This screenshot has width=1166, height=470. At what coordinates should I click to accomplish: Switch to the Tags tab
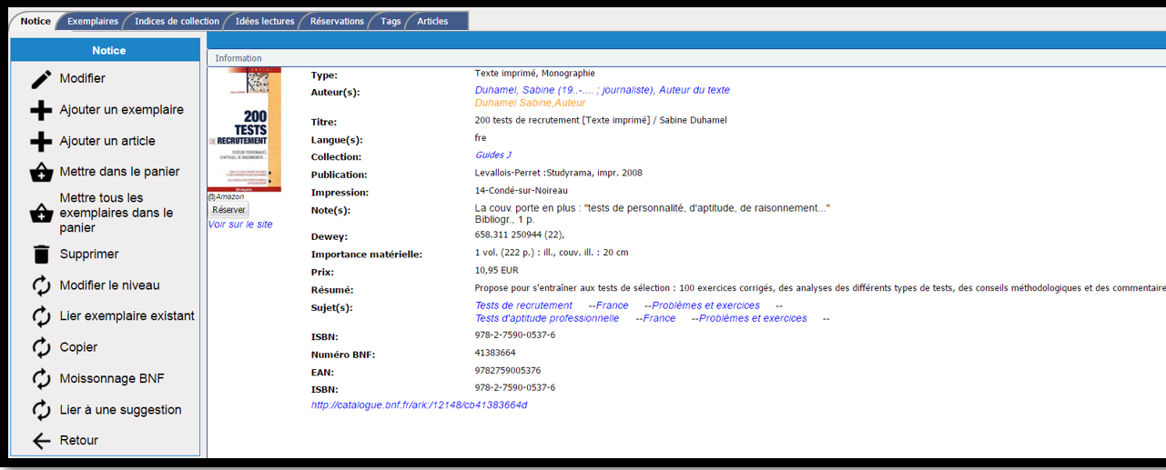[x=390, y=21]
